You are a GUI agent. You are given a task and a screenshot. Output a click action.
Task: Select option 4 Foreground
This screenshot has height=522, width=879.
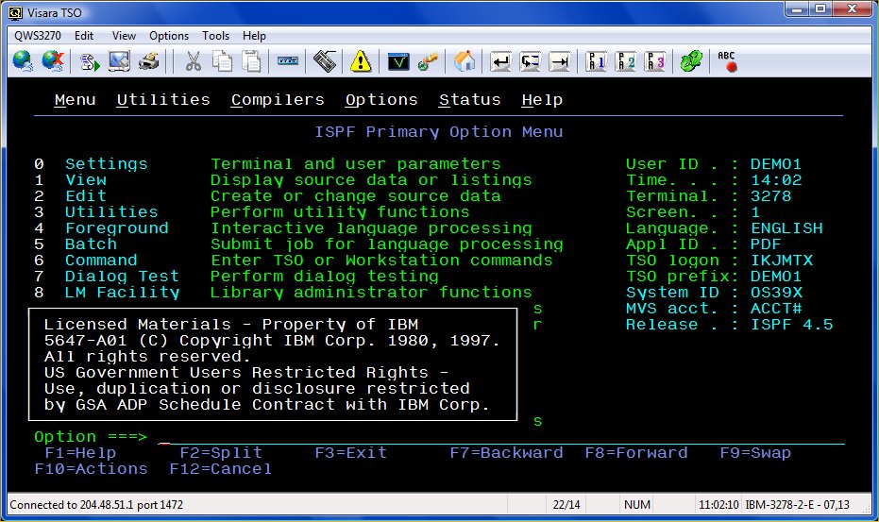coord(117,228)
